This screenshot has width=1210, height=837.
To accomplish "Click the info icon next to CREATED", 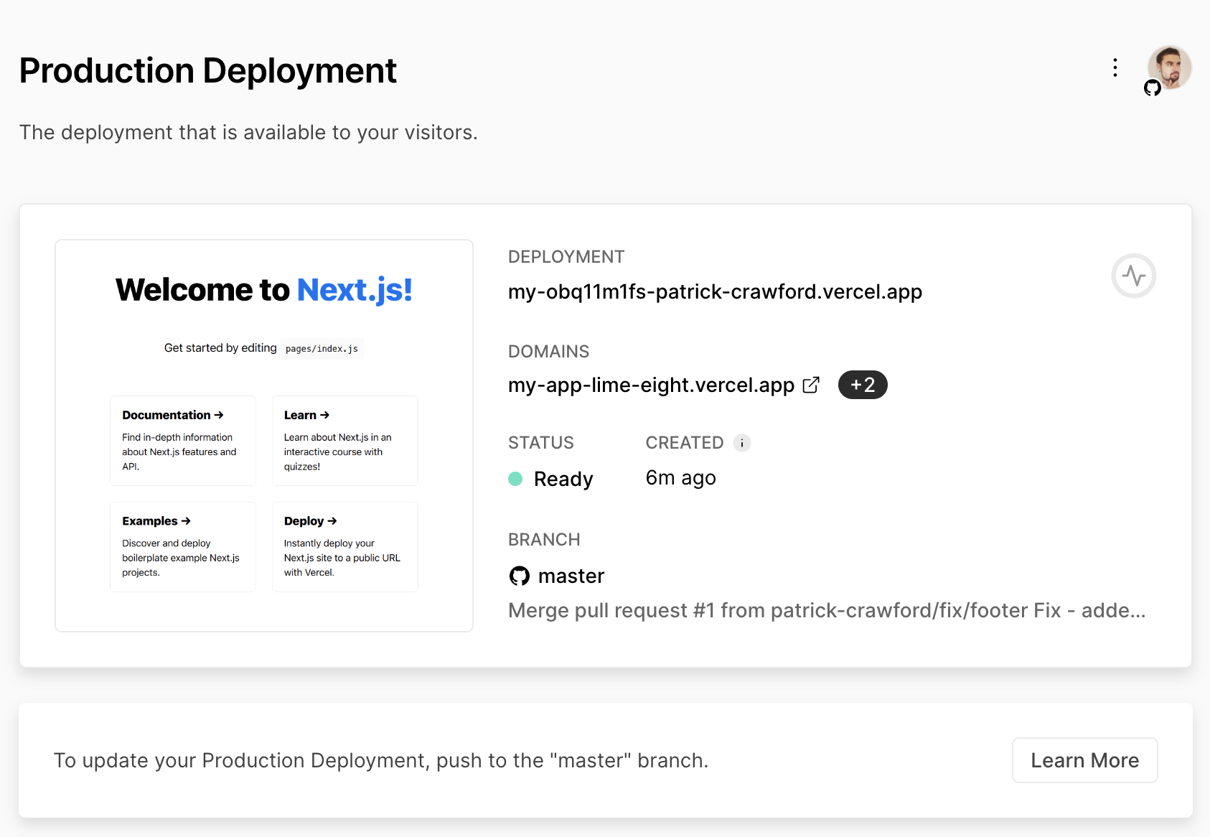I will (742, 443).
